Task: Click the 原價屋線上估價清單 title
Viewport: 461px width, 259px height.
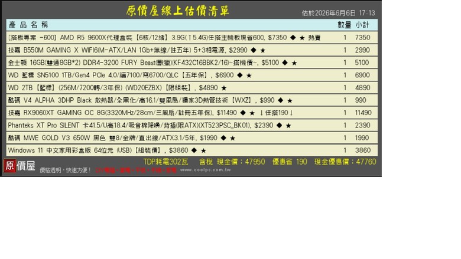Action: pos(177,11)
